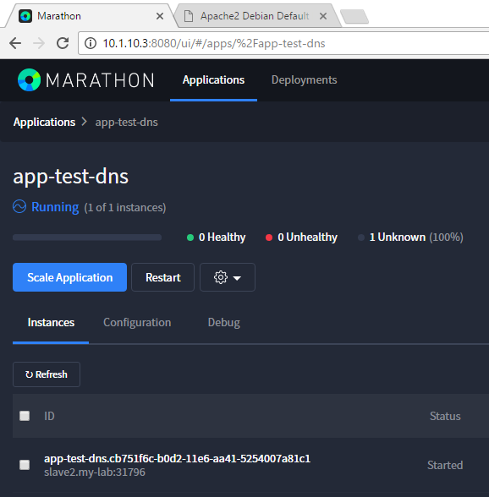
Task: Click the green Healthy status dot
Action: coord(190,238)
